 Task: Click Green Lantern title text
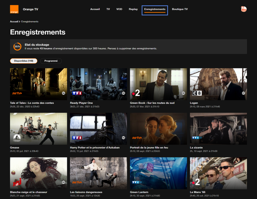139,192
